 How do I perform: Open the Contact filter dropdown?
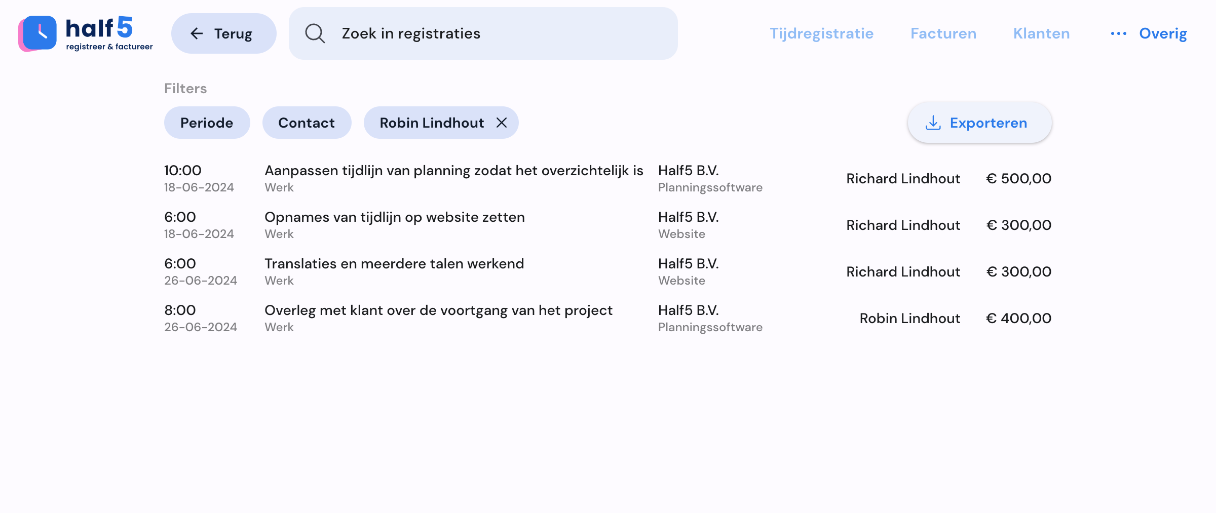(x=307, y=123)
